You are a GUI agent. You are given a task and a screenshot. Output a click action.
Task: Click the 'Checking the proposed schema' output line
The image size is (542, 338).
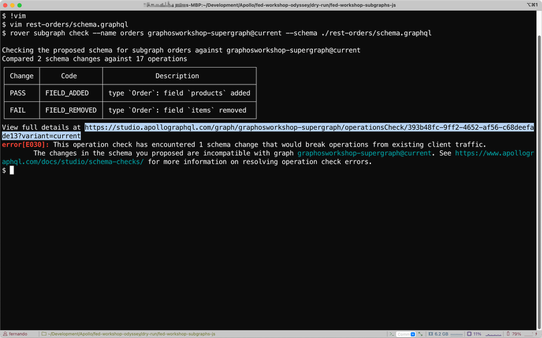181,50
